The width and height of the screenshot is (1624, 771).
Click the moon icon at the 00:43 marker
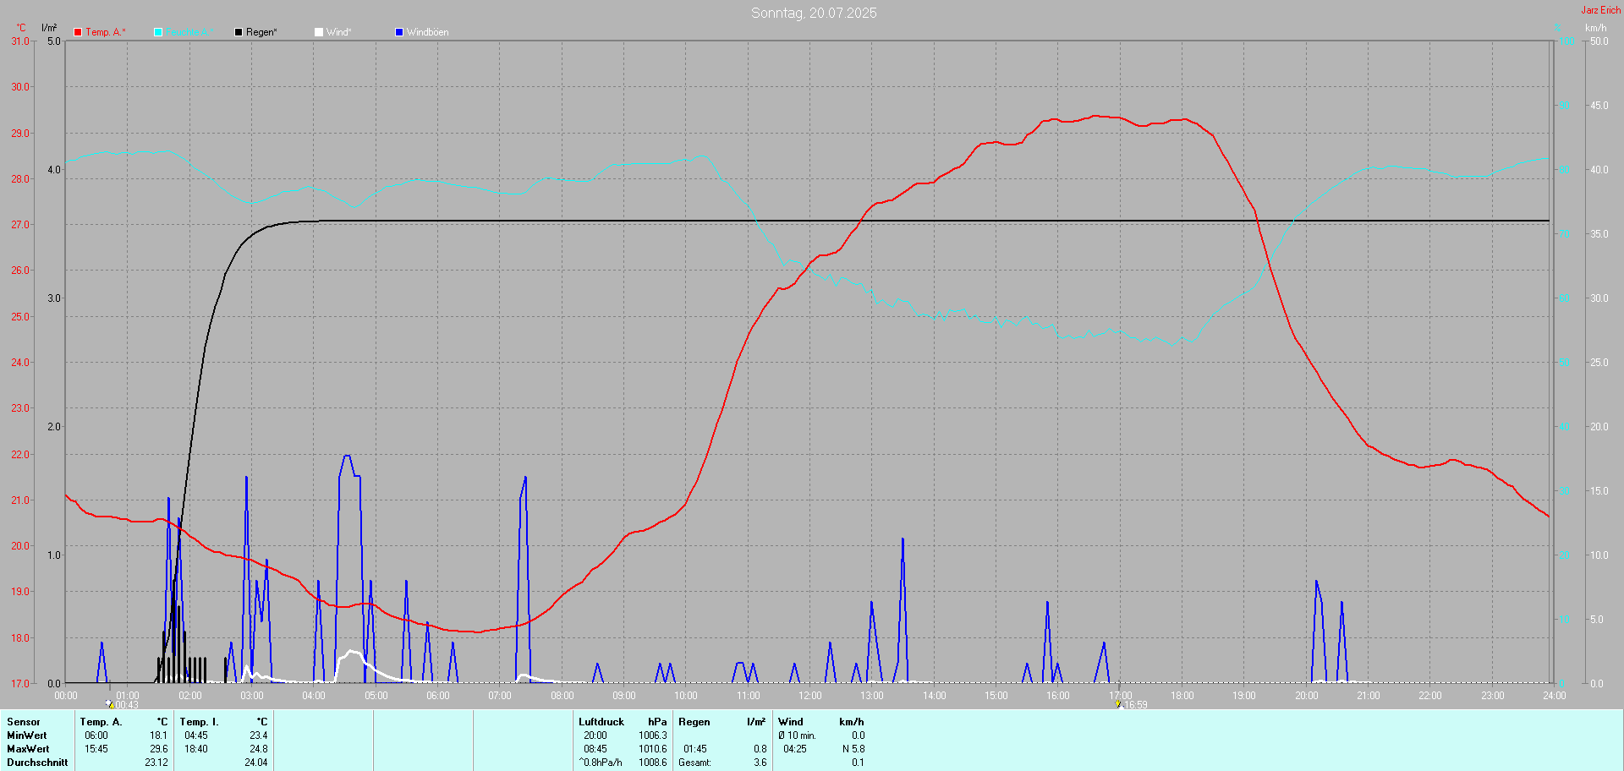point(110,703)
